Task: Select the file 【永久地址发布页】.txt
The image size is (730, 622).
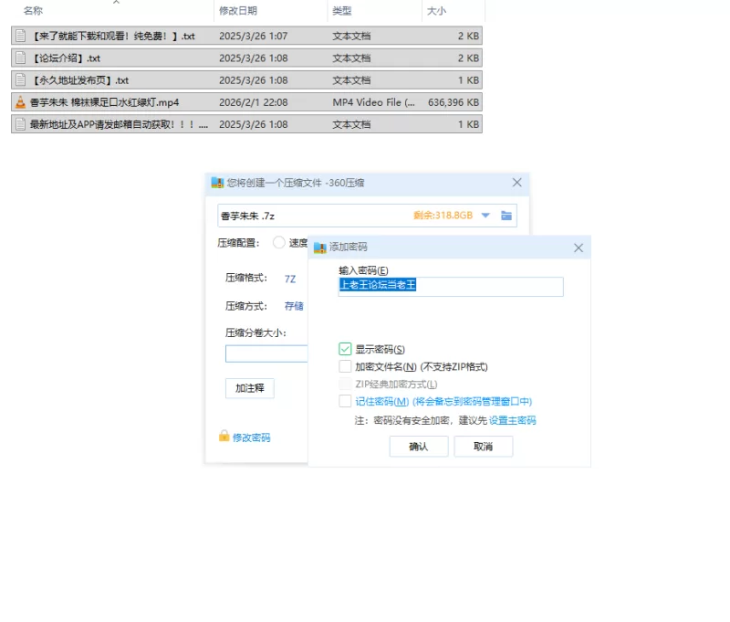Action: pos(79,80)
